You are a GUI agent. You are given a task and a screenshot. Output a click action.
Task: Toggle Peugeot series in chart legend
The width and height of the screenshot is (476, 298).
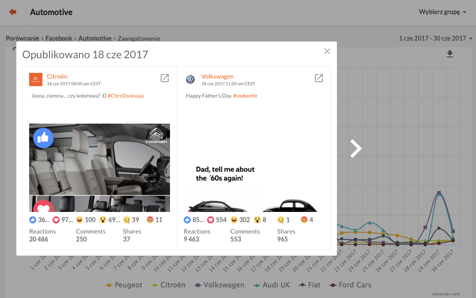[x=124, y=285]
